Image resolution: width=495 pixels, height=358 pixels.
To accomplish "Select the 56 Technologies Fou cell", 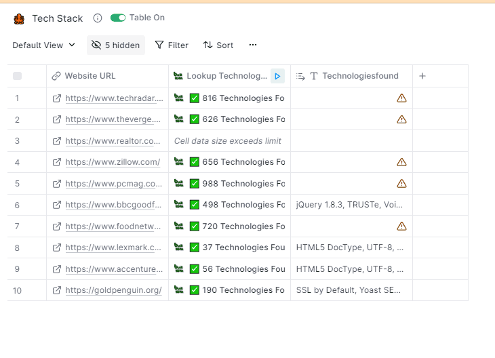I will [229, 269].
